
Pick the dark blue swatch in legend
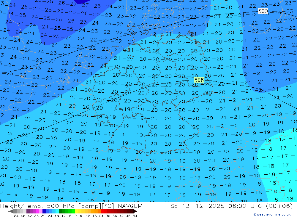tap(44, 211)
